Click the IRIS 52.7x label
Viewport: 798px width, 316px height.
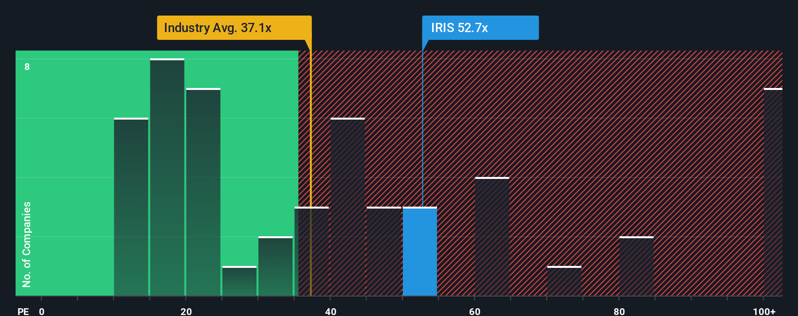click(480, 28)
